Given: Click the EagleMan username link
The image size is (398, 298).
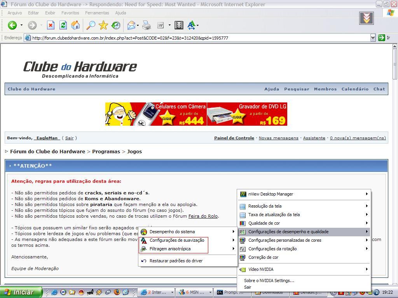Looking at the screenshot, I should click(47, 138).
